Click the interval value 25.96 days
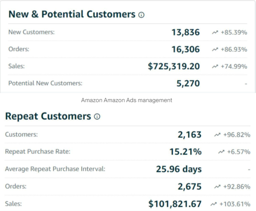 coord(179,169)
